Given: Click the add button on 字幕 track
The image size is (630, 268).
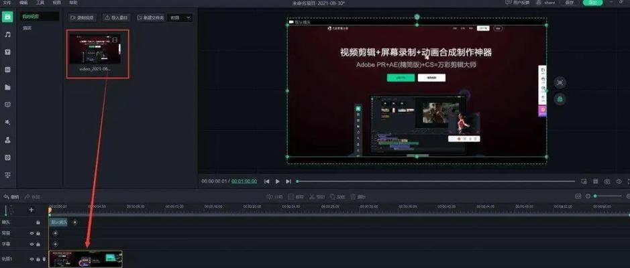Looking at the screenshot, I should (x=56, y=244).
